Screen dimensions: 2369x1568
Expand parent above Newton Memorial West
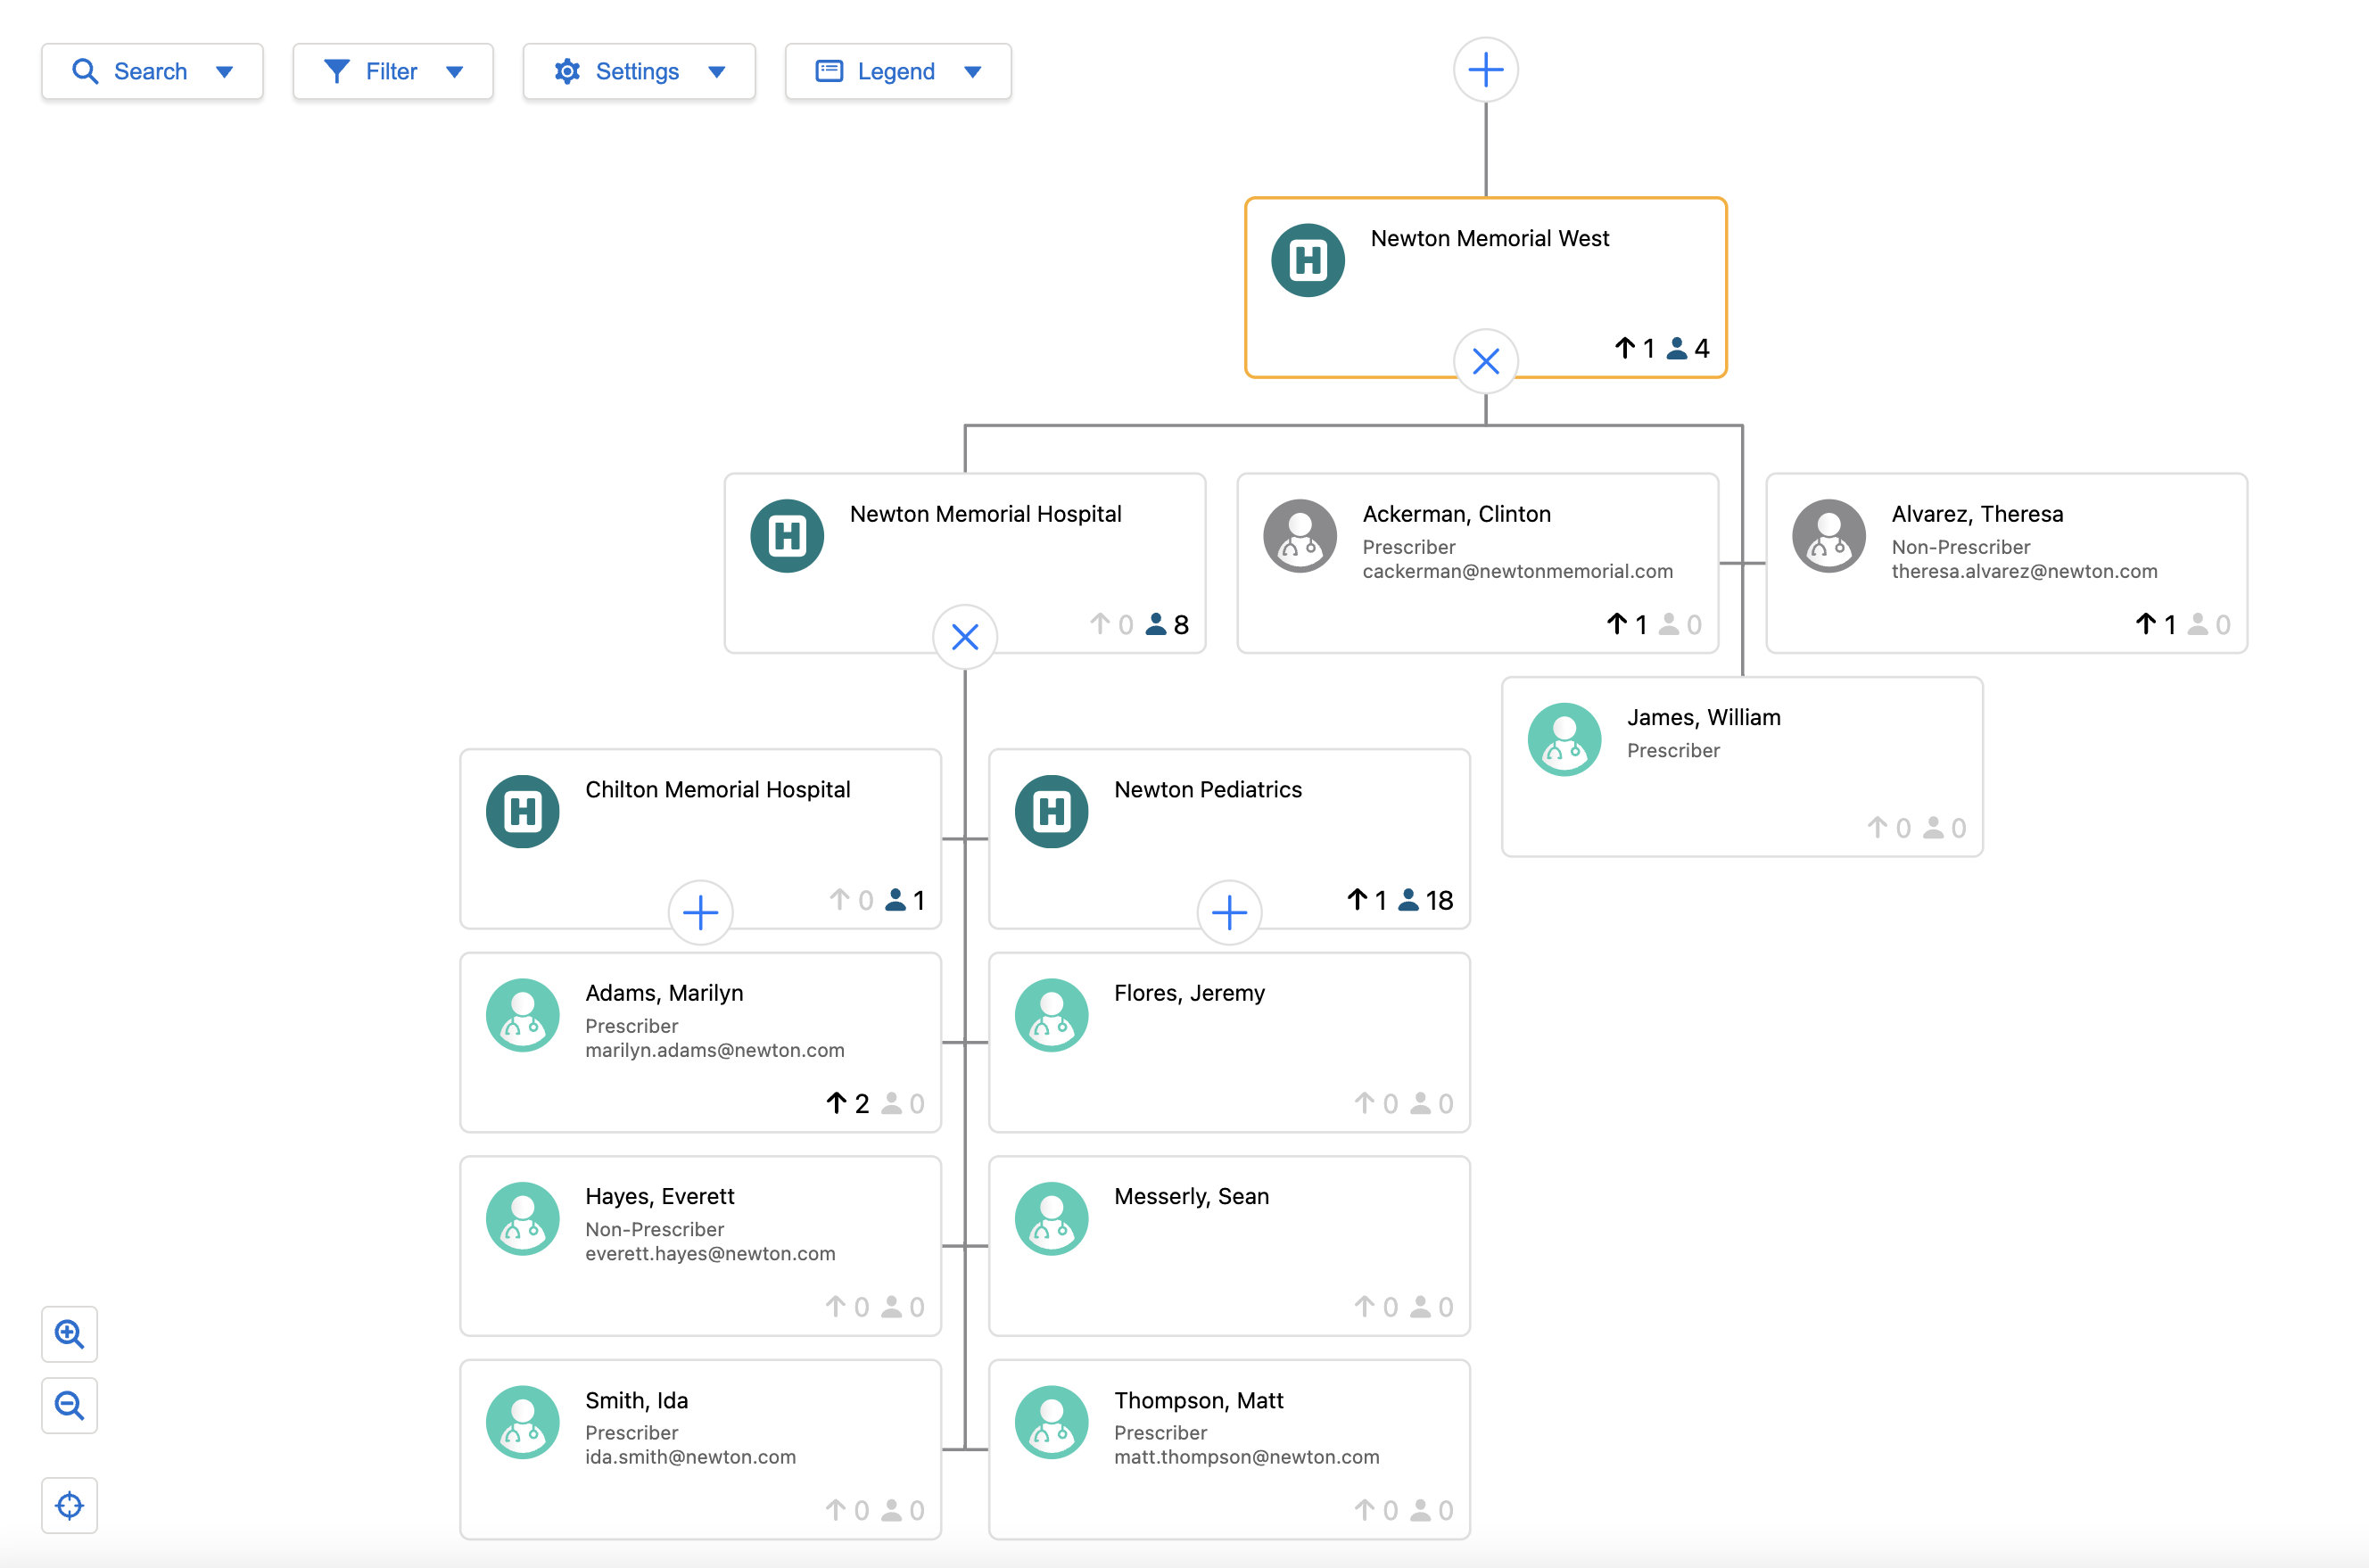point(1485,70)
